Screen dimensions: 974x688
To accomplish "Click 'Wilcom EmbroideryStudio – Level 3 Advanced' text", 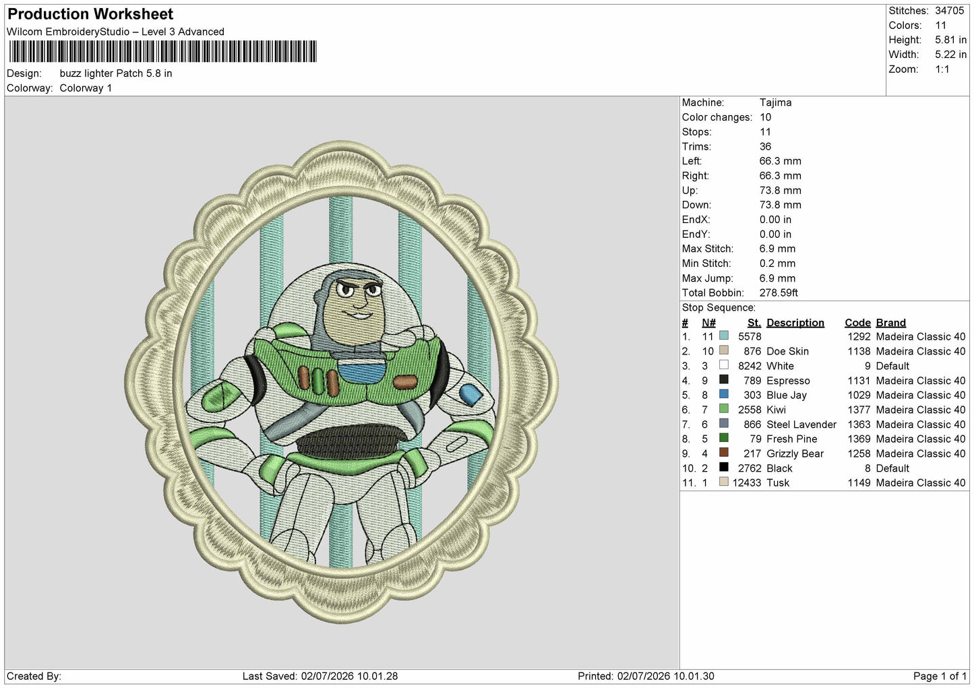I will coord(115,32).
